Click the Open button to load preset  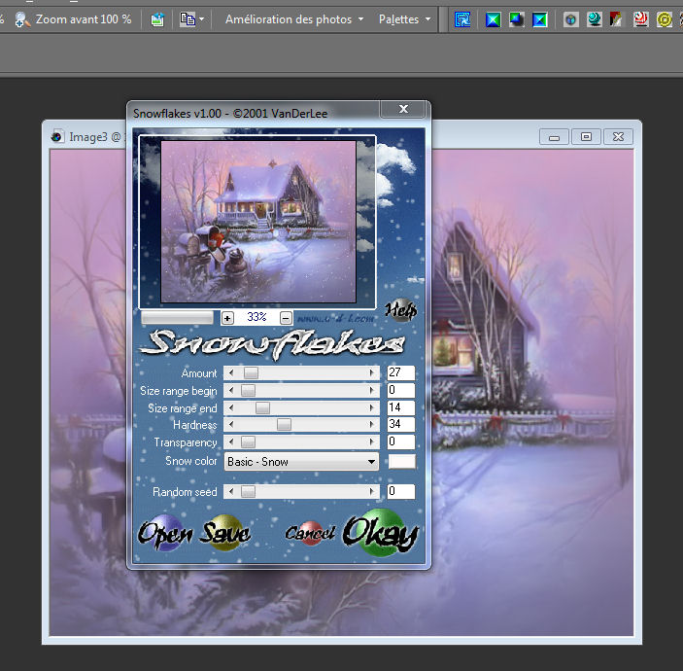click(x=165, y=533)
